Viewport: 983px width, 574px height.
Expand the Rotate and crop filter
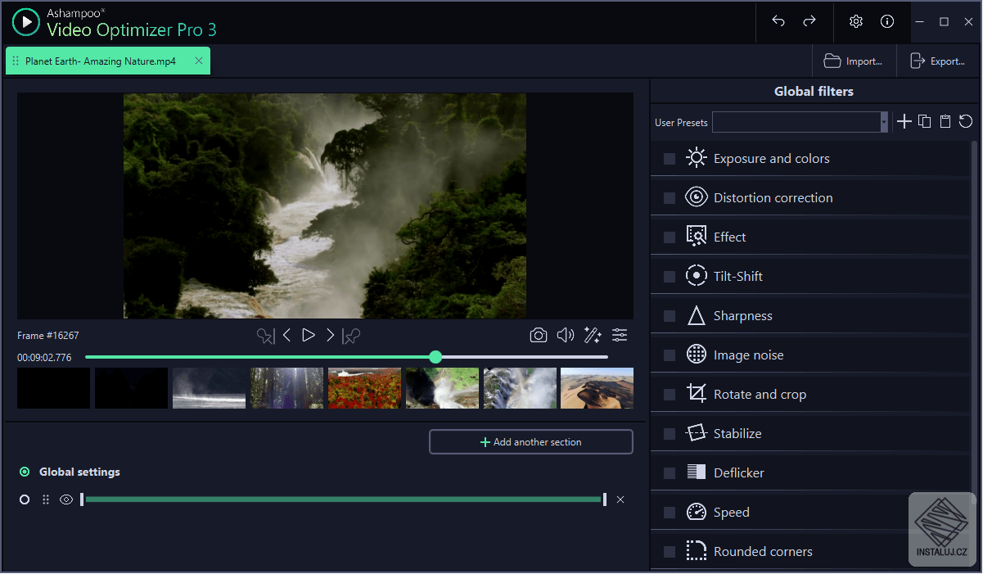pos(759,395)
